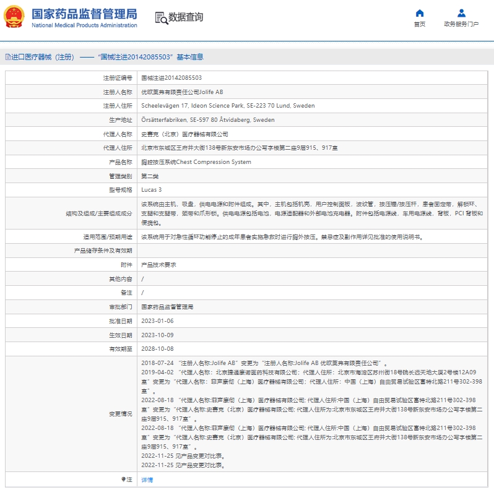
Task: Click the 型号规格 row label
Action: pos(121,190)
